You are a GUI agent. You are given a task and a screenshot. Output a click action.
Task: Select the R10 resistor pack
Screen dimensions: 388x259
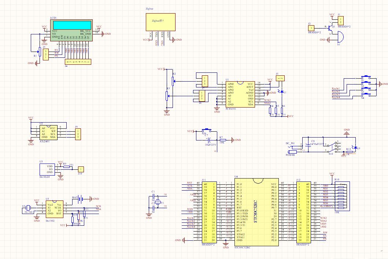(341, 198)
